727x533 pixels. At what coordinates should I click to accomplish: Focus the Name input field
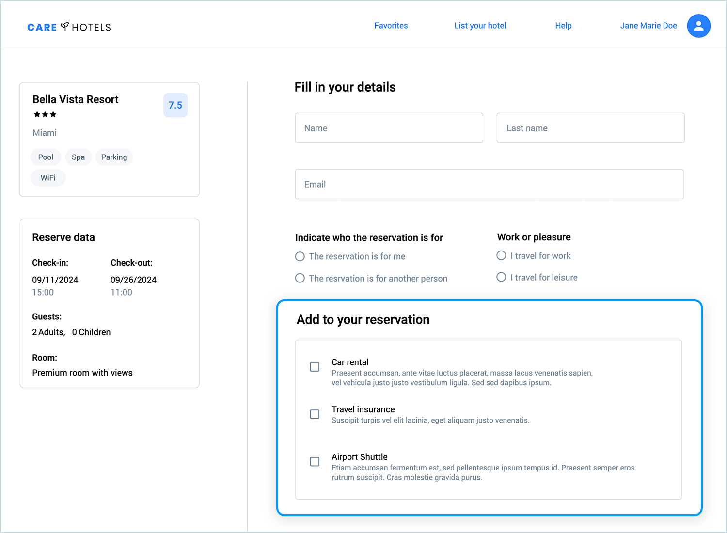[x=389, y=128]
